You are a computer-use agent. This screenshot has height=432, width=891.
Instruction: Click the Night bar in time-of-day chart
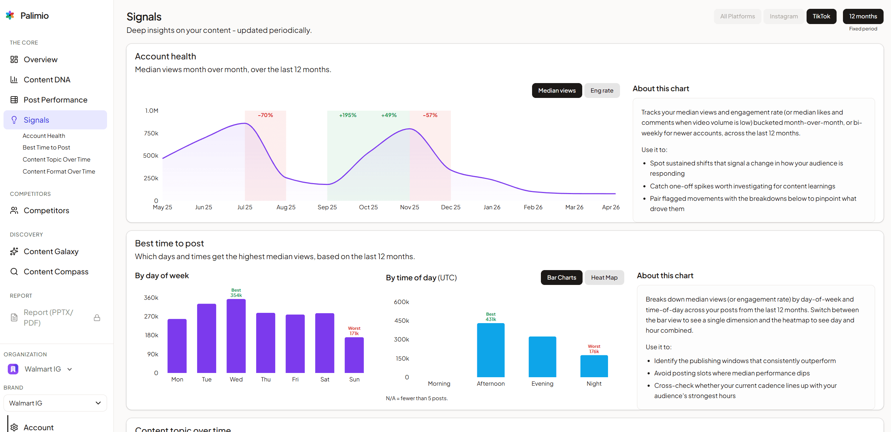(594, 366)
